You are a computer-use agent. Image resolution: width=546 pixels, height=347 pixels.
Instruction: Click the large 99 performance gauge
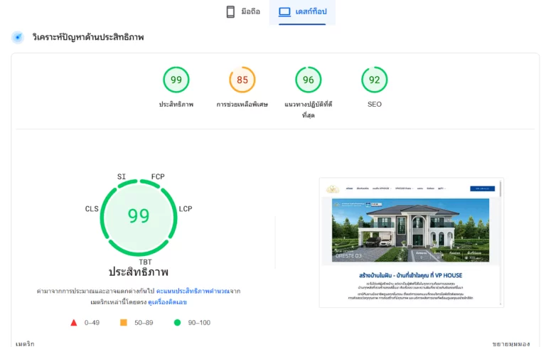click(x=139, y=218)
